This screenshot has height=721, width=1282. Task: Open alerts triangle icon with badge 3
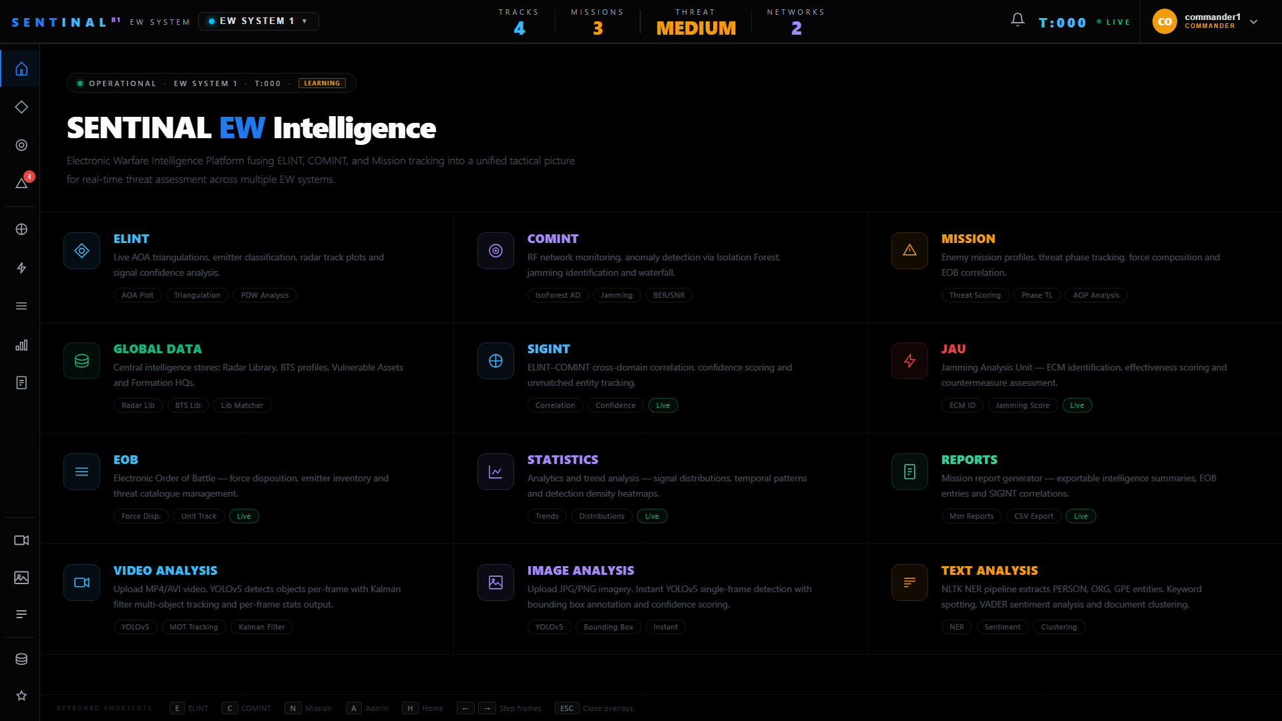[21, 182]
